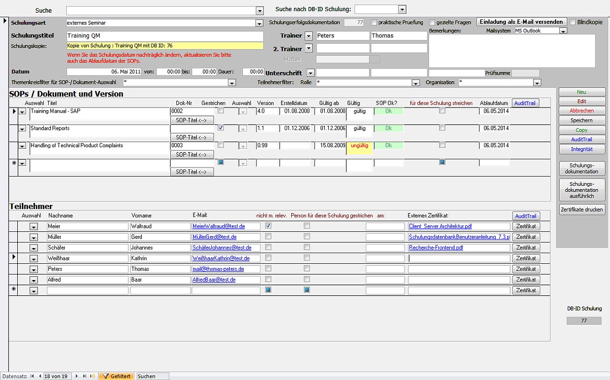This screenshot has width=610, height=380.
Task: Click record selector arrow for Training Manual - SAP
Action: [x=14, y=111]
